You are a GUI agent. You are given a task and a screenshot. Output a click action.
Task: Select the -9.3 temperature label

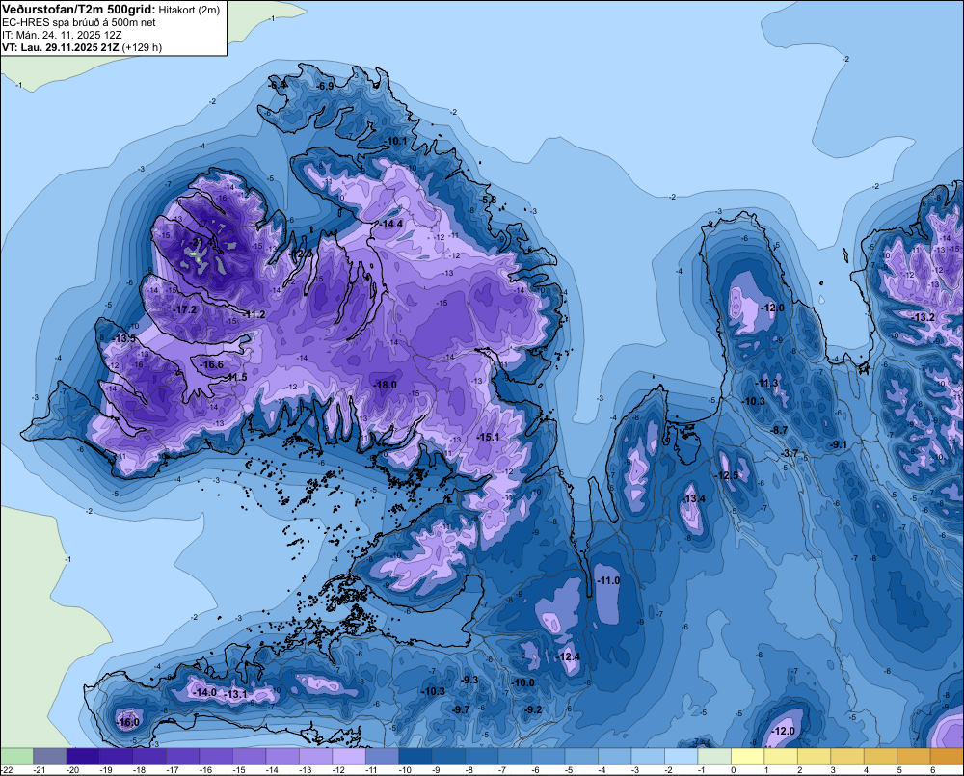tap(469, 680)
